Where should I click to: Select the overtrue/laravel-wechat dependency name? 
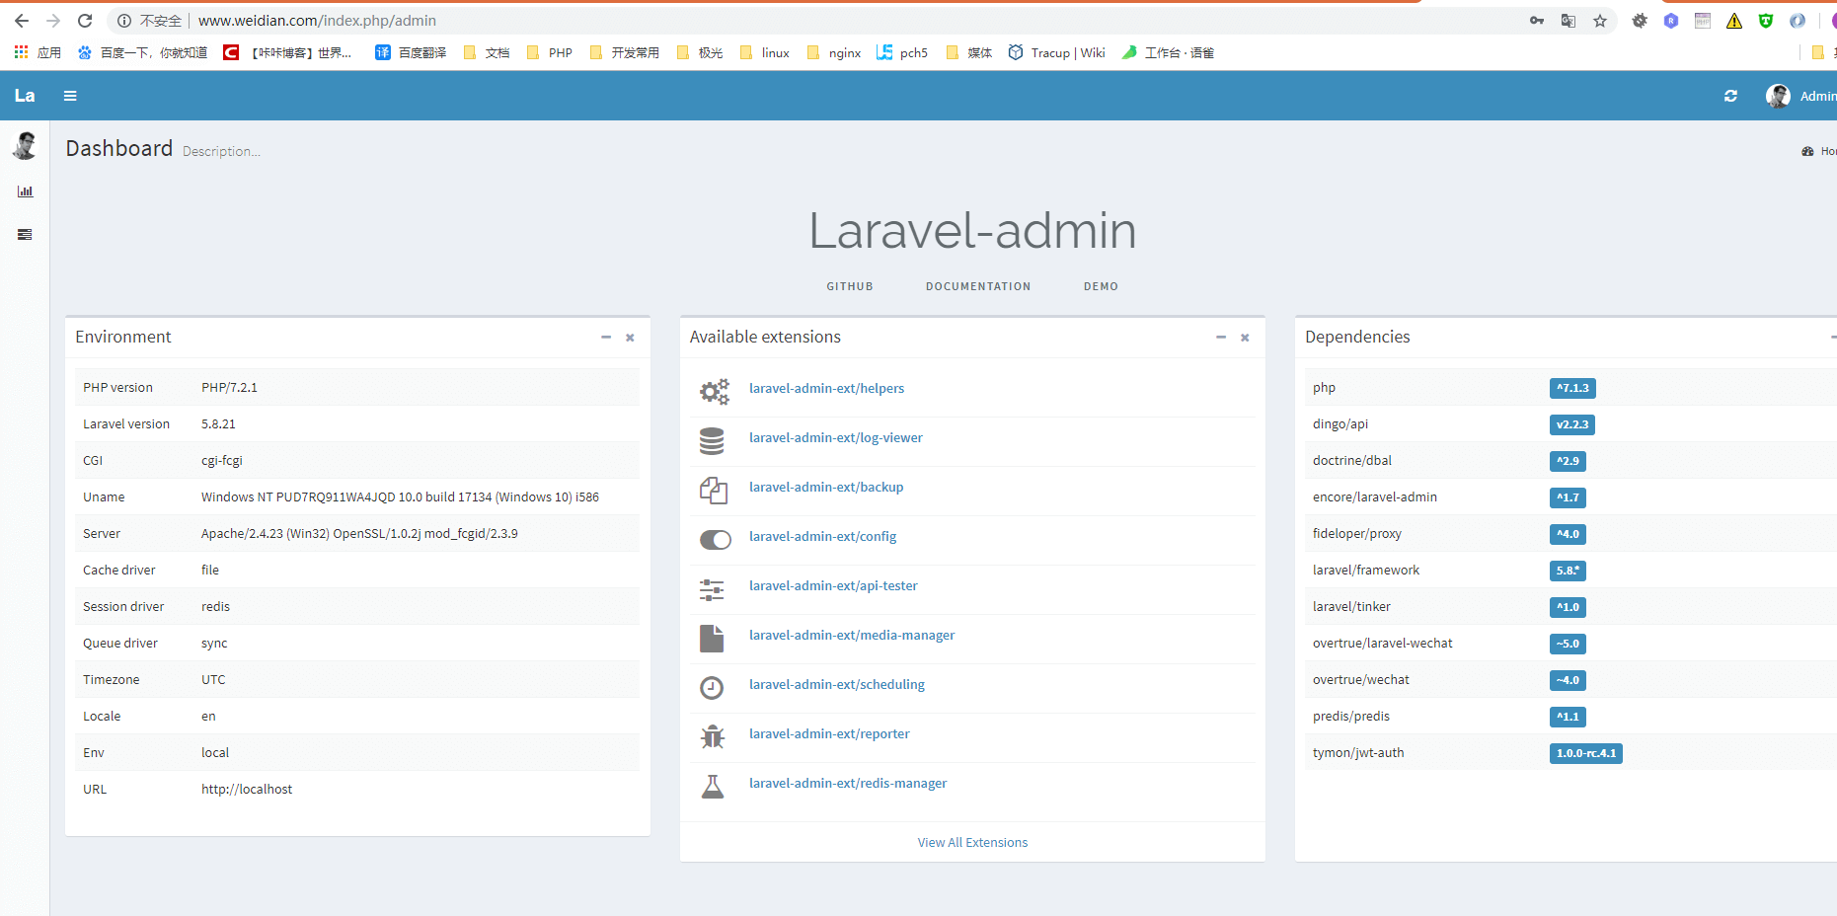[1383, 644]
